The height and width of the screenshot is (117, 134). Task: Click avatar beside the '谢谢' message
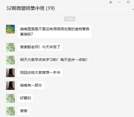click(10, 111)
